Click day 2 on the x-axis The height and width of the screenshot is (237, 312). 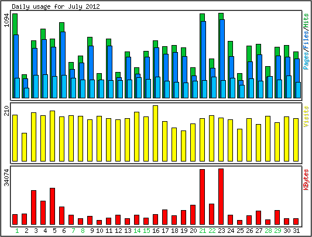coord(26,231)
